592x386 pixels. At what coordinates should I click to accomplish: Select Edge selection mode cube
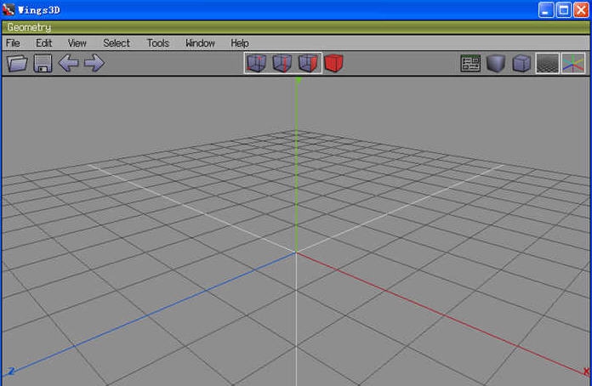click(x=282, y=63)
